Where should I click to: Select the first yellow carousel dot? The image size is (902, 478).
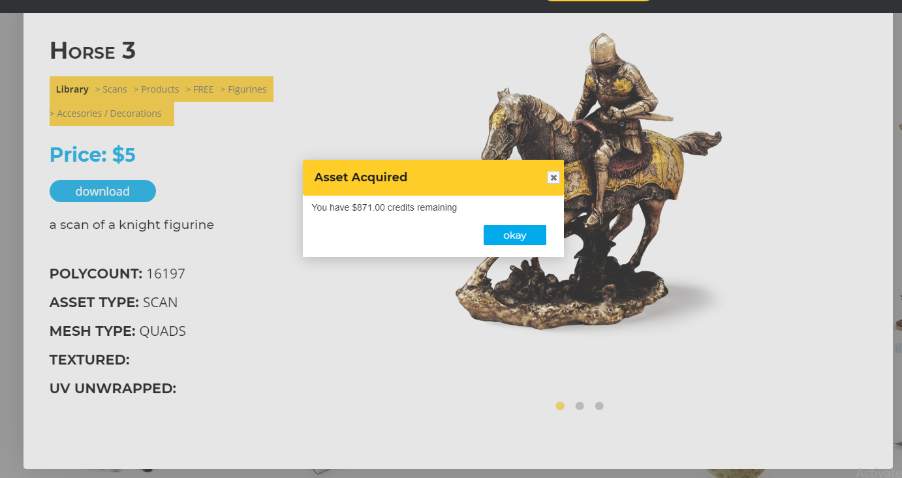pyautogui.click(x=560, y=406)
